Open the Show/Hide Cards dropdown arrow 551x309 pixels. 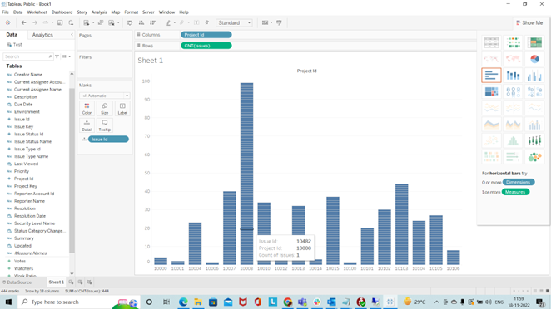tap(271, 23)
